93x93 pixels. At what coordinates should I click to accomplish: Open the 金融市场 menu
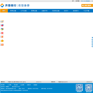click(x=44, y=11)
